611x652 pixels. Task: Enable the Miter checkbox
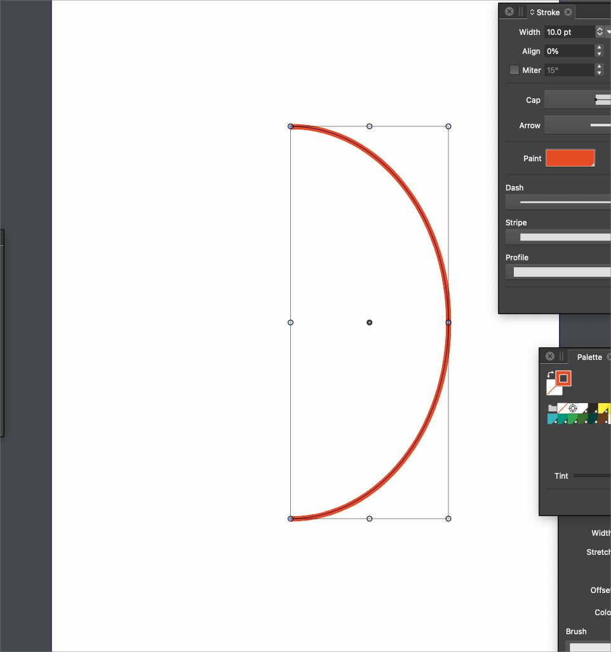(514, 70)
